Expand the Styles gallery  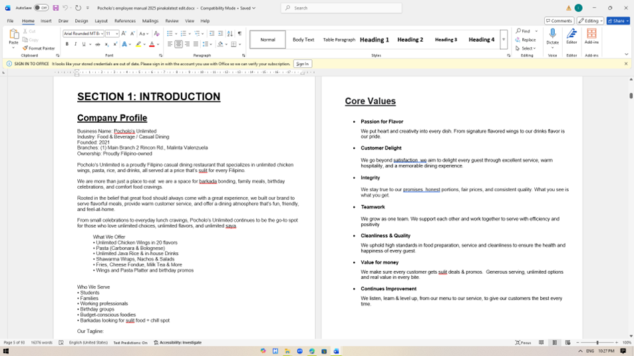[x=504, y=40]
